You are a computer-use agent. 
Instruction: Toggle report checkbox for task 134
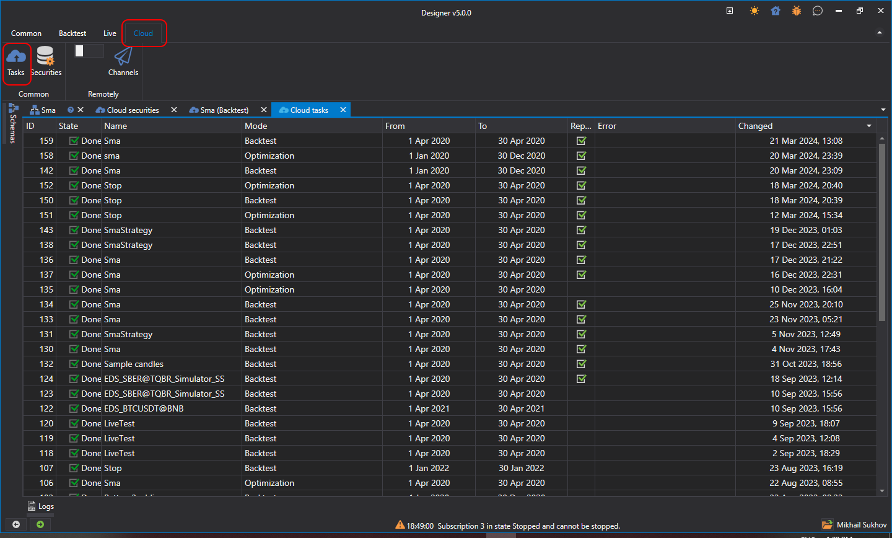coord(581,304)
